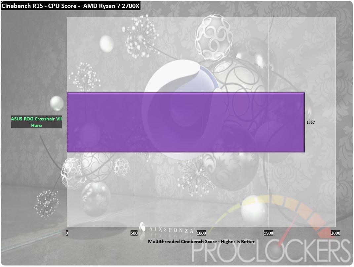The height and width of the screenshot is (267, 354).
Task: Select the purple Cinebench score bar
Action: pos(185,122)
